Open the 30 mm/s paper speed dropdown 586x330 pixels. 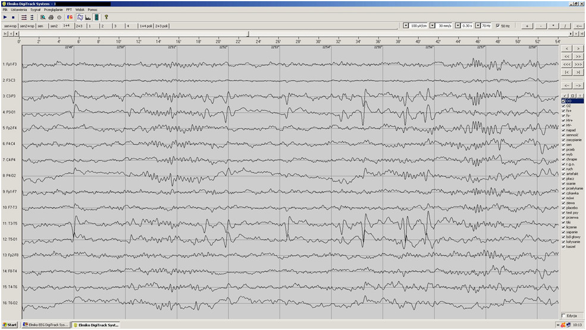[x=432, y=26]
